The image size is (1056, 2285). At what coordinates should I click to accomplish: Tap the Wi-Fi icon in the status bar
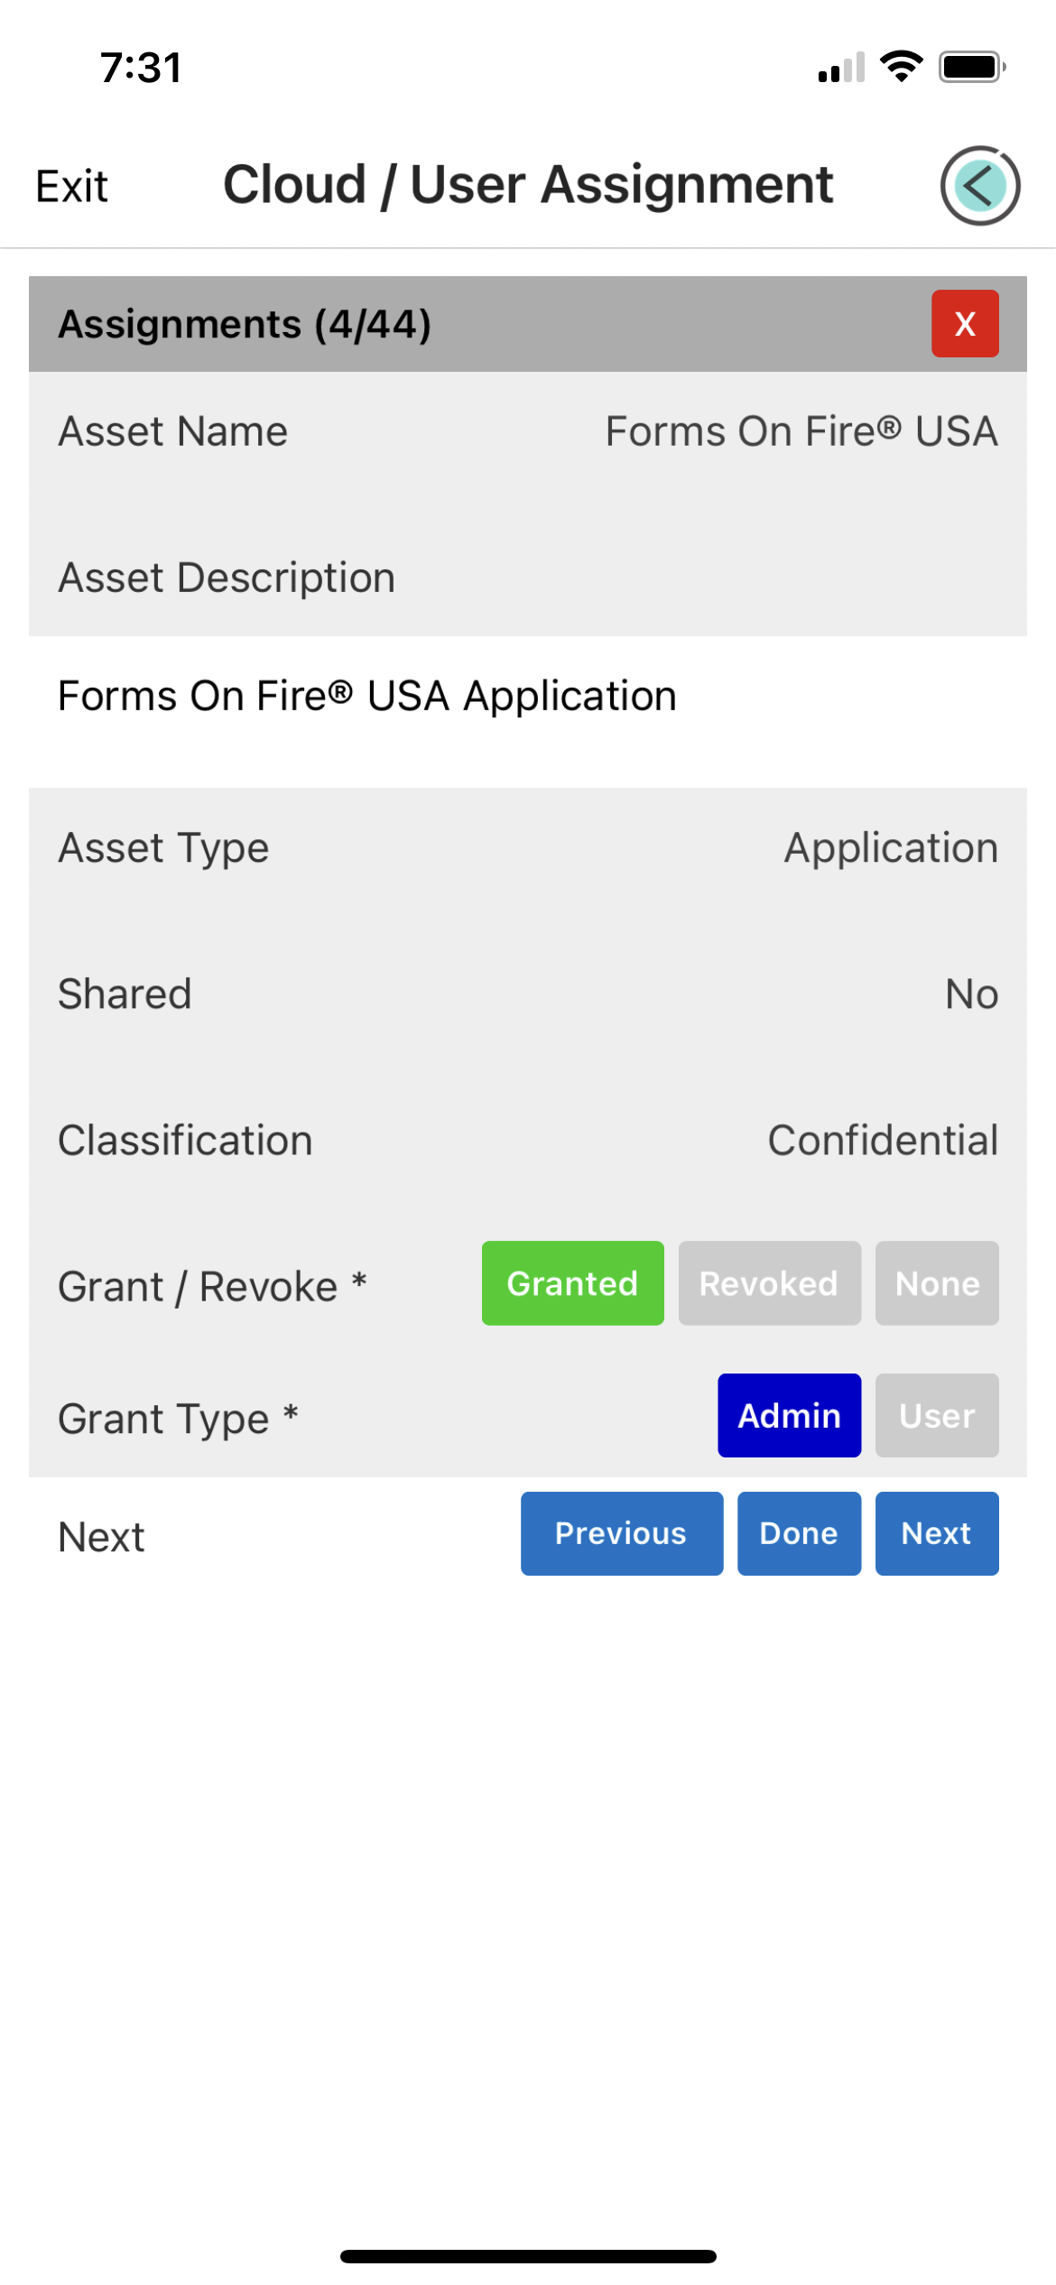coord(900,65)
